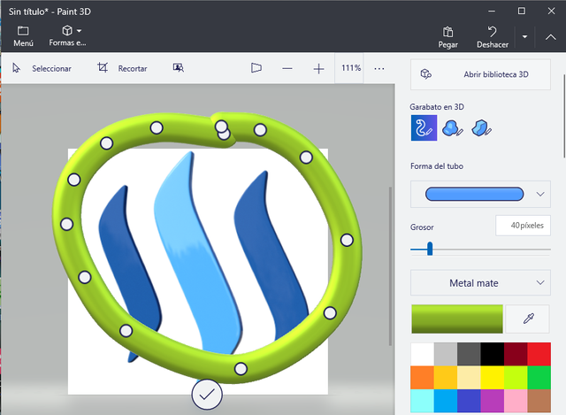Undo with the Deshacer button
The image size is (566, 415).
pyautogui.click(x=493, y=37)
